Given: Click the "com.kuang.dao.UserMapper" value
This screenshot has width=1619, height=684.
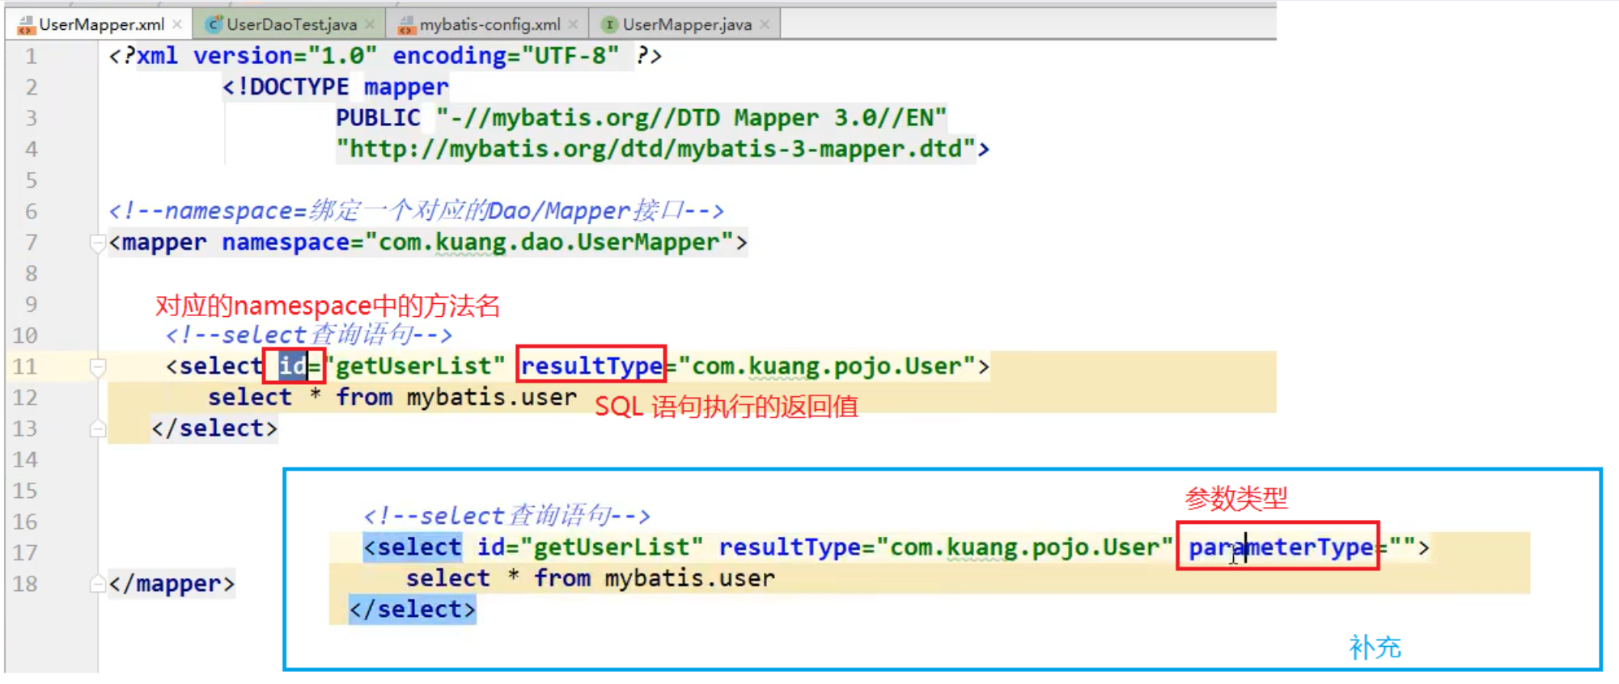Looking at the screenshot, I should [549, 243].
